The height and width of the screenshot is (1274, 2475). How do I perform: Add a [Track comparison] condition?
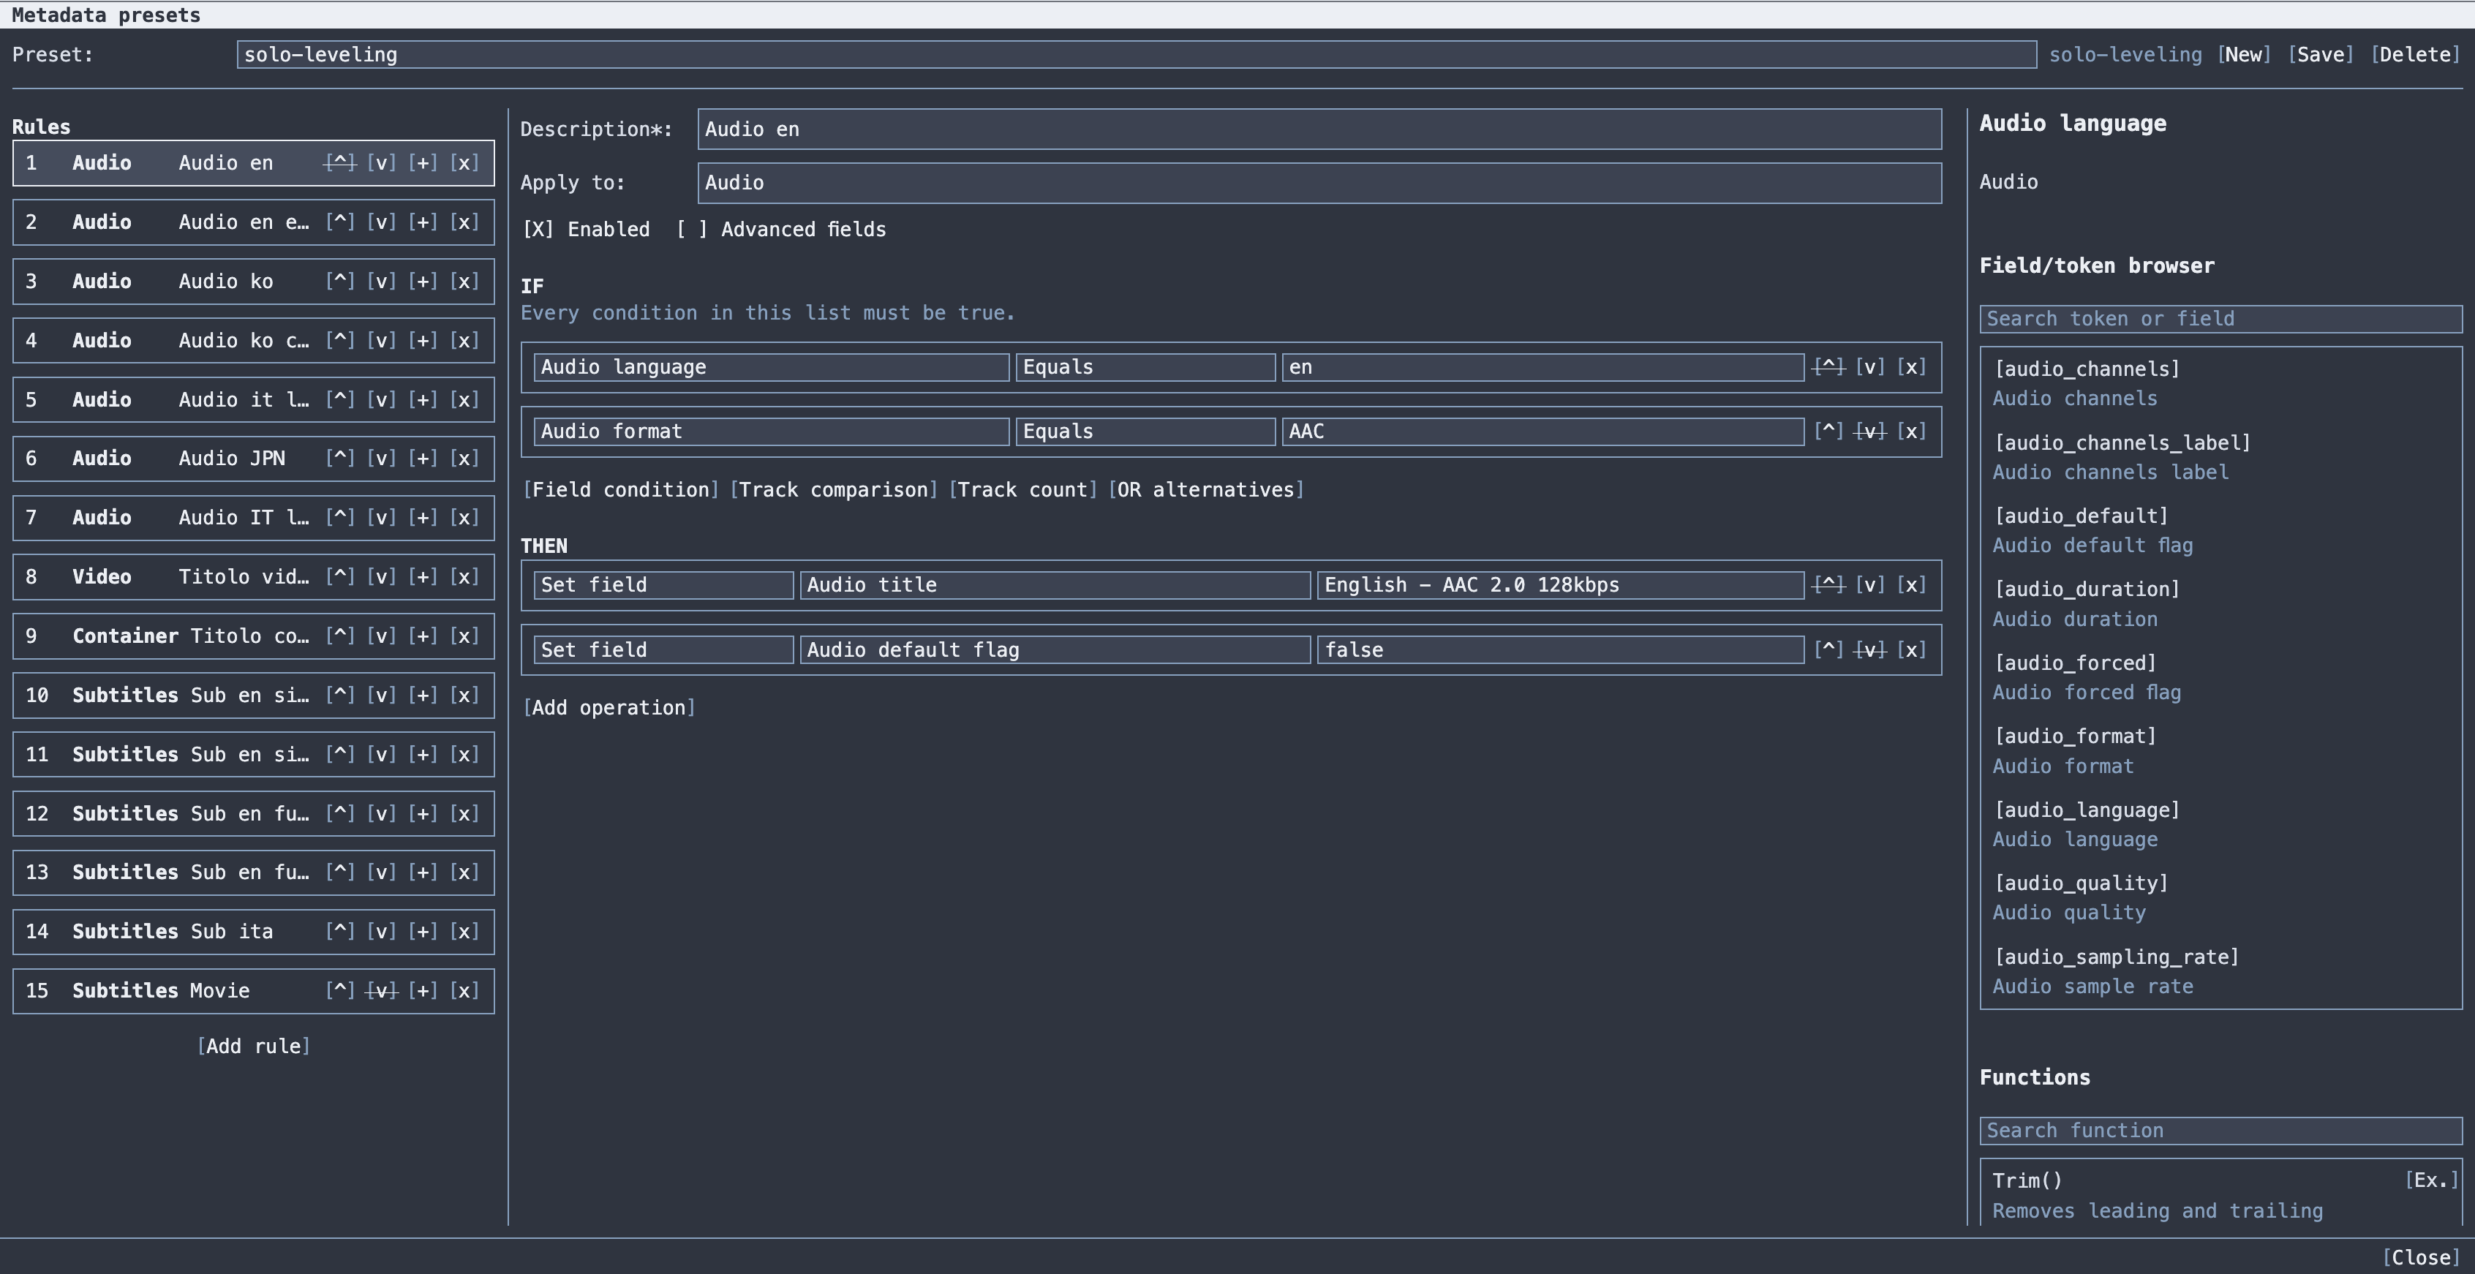click(x=834, y=490)
